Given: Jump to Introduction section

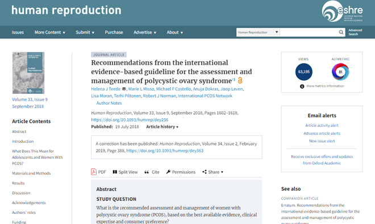Looking at the screenshot, I should click(23, 142).
